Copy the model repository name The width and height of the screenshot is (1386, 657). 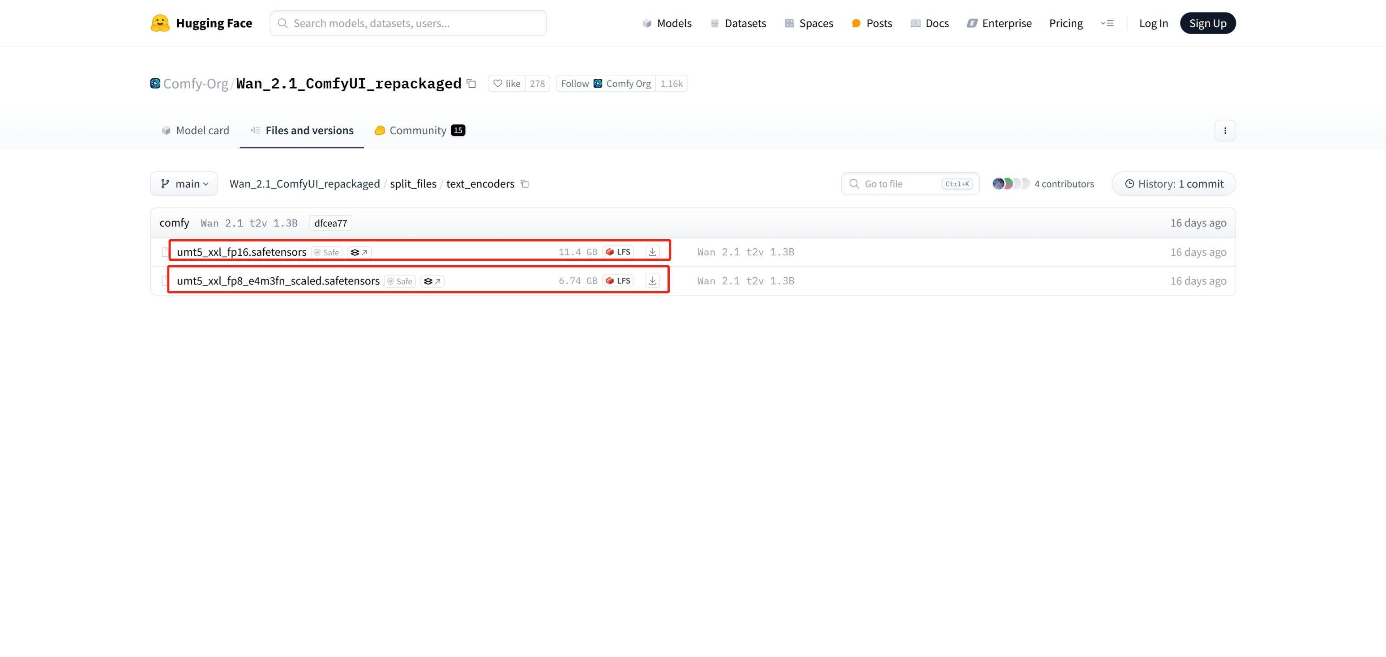click(471, 83)
